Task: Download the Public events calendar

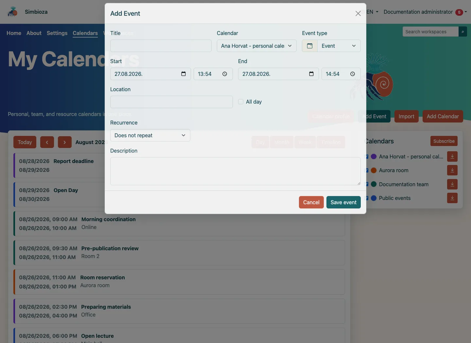Action: click(452, 198)
